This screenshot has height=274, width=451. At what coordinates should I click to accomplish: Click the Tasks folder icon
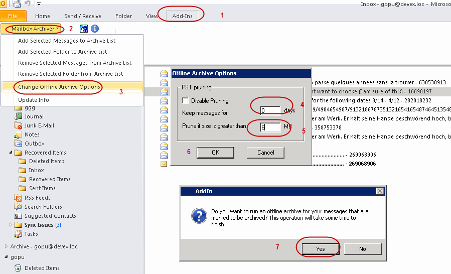(x=18, y=234)
